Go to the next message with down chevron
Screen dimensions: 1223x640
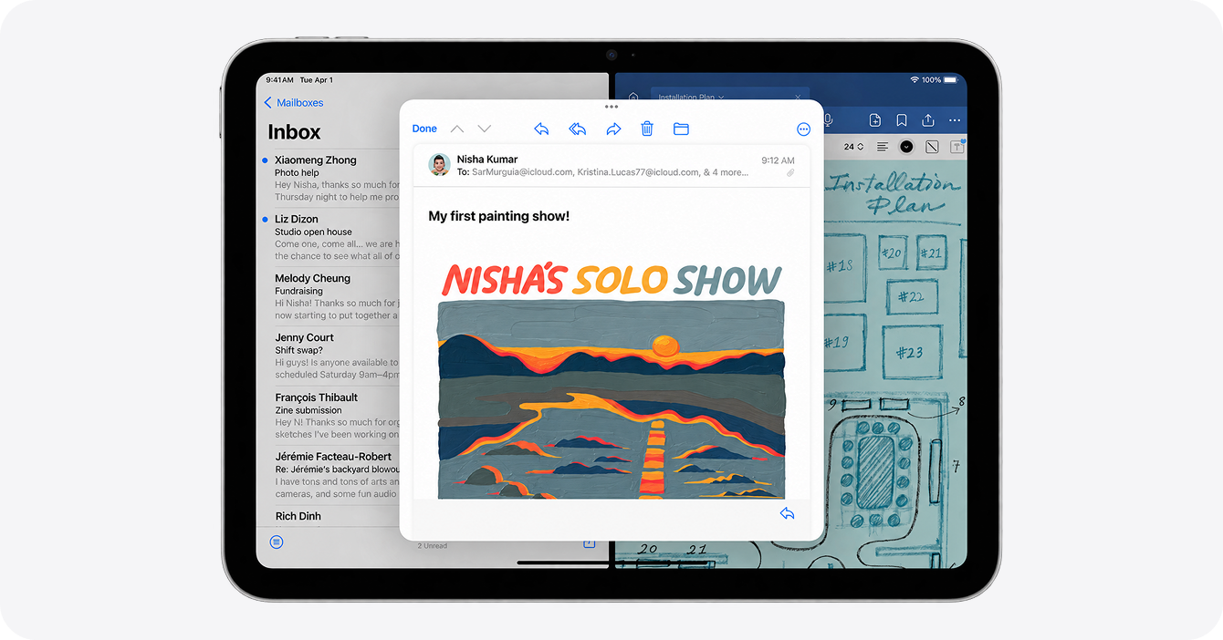click(485, 129)
